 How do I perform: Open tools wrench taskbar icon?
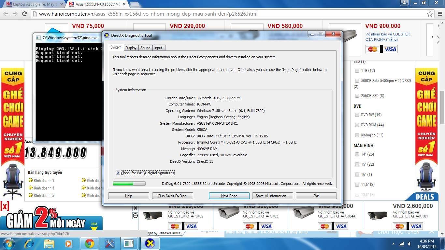(x=109, y=243)
